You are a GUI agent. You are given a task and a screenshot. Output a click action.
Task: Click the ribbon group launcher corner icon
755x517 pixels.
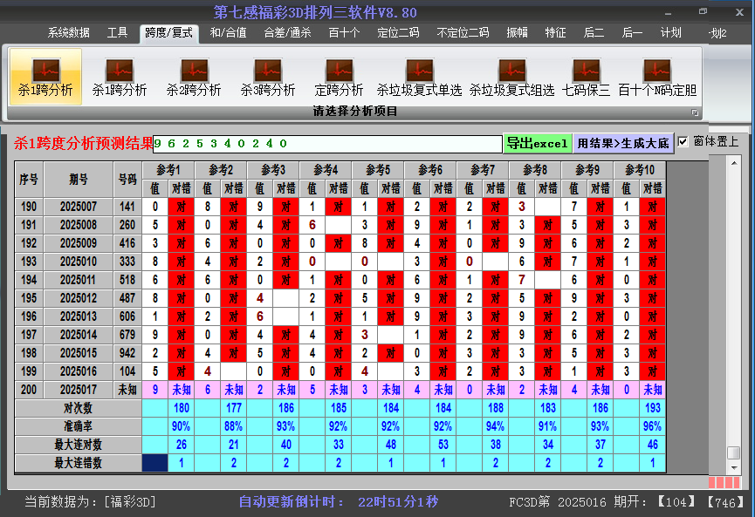(695, 112)
